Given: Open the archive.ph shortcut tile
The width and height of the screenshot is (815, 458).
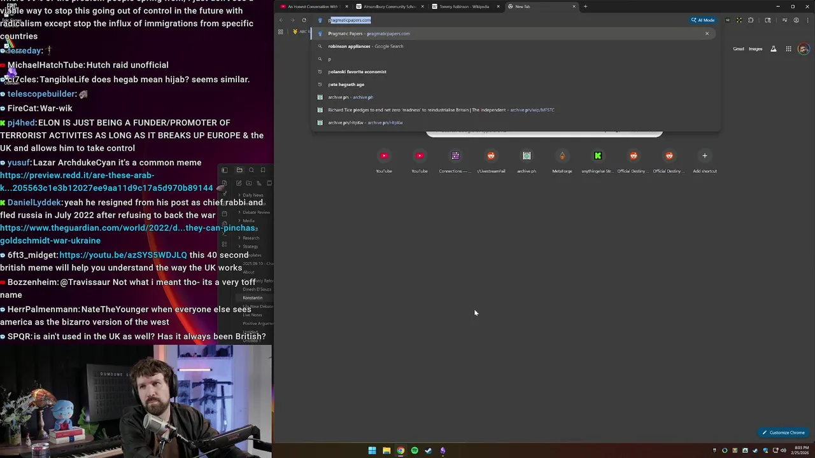Looking at the screenshot, I should (x=527, y=160).
